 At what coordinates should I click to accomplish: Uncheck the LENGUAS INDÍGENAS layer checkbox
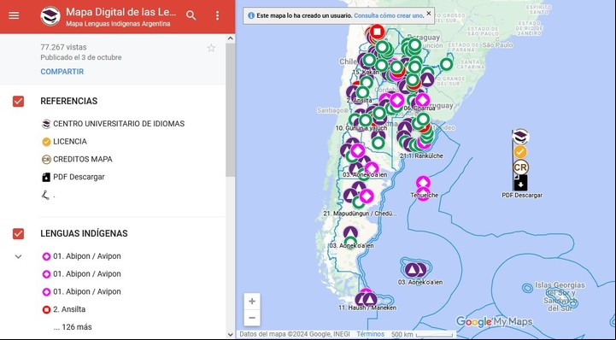[x=18, y=233]
